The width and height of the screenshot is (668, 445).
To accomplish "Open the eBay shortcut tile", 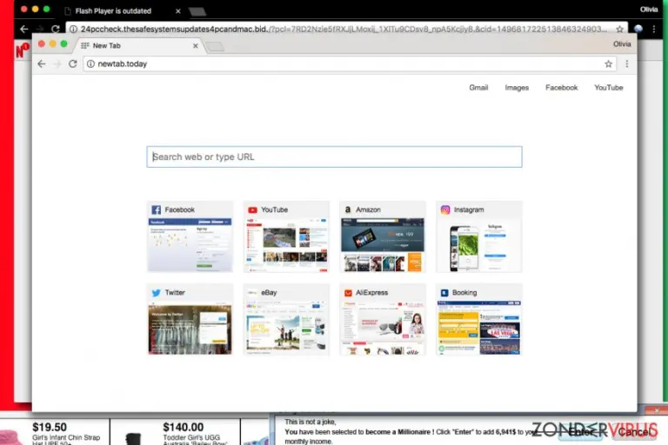I will tap(286, 319).
